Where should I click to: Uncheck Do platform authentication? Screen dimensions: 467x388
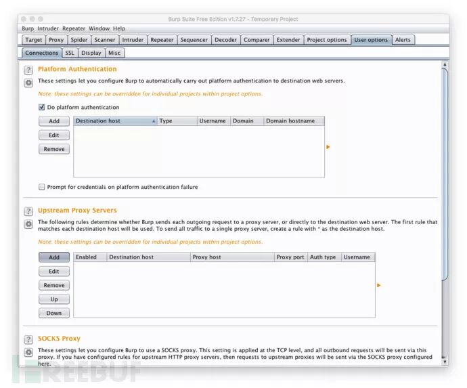point(42,107)
